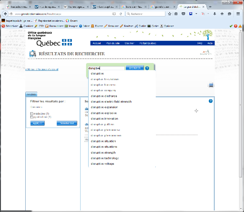
Task: Click the red bookmark-plus toolbar icon
Action: click(x=203, y=14)
